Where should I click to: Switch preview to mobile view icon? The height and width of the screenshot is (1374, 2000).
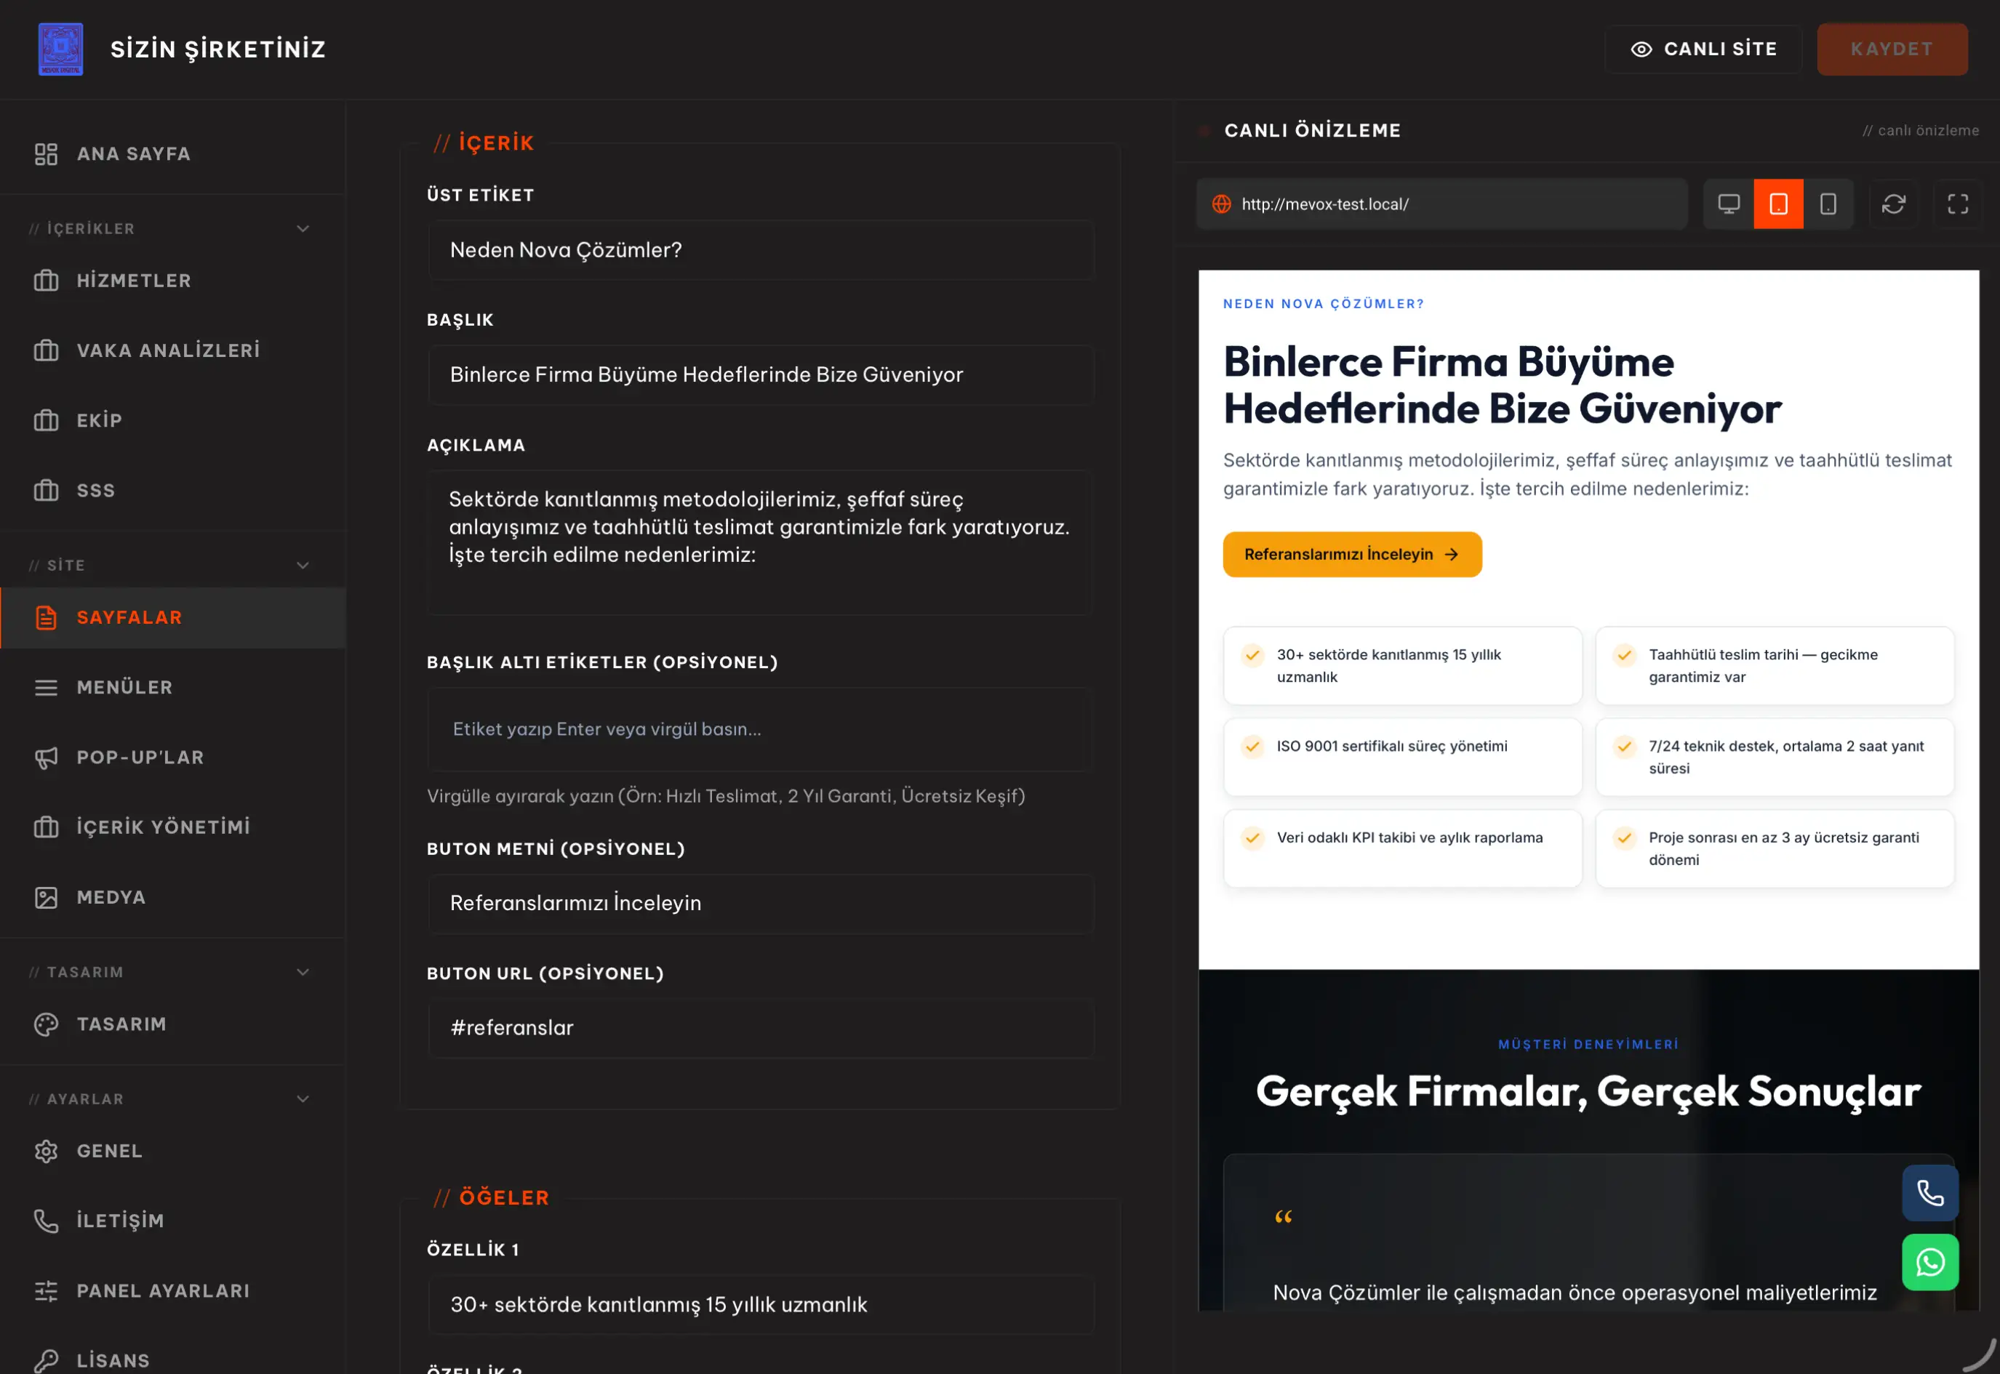[1828, 204]
